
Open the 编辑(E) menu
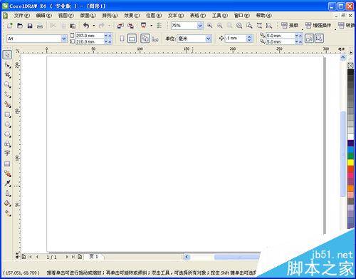(44, 16)
